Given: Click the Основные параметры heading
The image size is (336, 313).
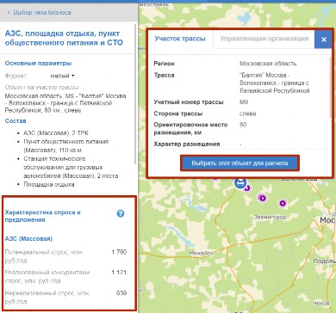Looking at the screenshot, I should 38,64.
